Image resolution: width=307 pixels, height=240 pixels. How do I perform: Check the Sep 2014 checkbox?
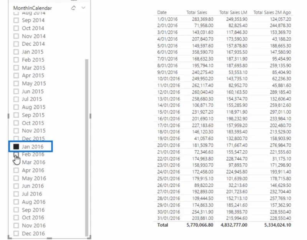(x=16, y=20)
